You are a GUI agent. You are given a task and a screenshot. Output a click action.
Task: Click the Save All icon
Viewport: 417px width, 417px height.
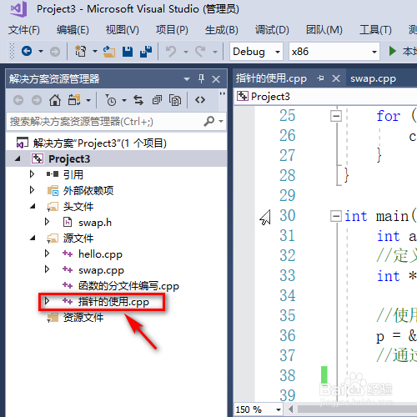point(146,52)
